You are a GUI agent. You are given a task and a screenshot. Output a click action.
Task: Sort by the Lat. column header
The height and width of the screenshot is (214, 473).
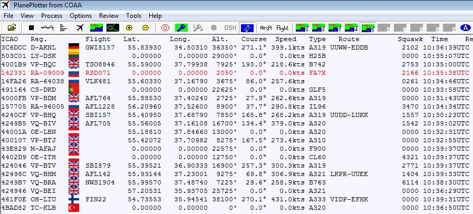click(131, 39)
